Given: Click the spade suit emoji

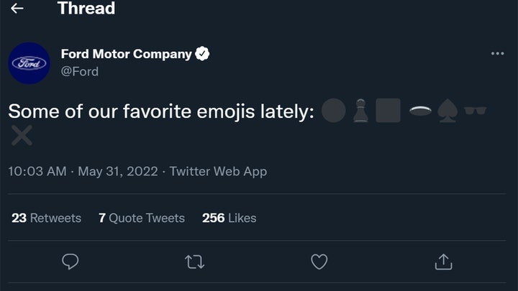Looking at the screenshot, I should click(x=447, y=111).
